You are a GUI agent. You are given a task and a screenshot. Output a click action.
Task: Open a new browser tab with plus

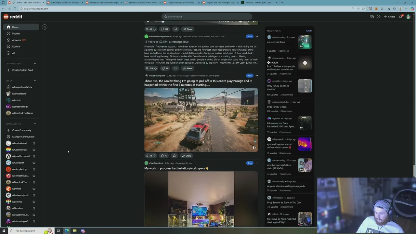[282, 3]
